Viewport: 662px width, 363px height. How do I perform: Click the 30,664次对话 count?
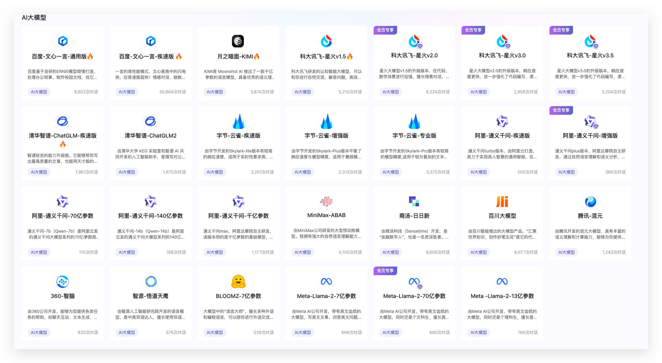point(172,92)
